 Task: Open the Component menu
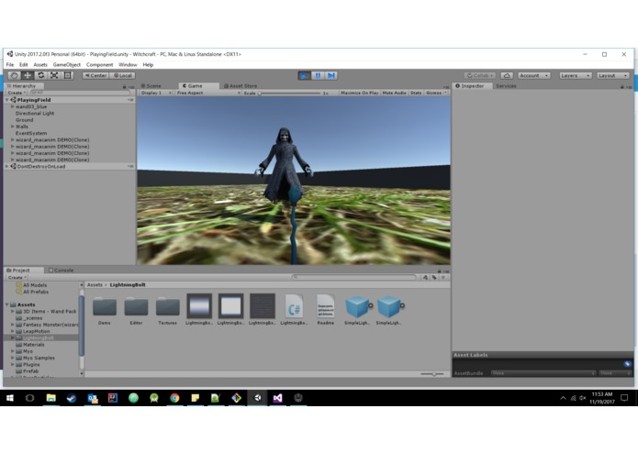pos(100,64)
